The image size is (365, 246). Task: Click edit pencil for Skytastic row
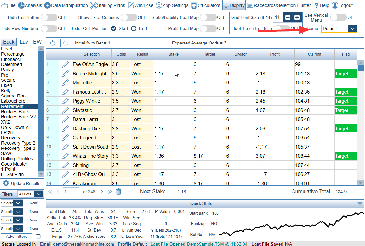66,110
